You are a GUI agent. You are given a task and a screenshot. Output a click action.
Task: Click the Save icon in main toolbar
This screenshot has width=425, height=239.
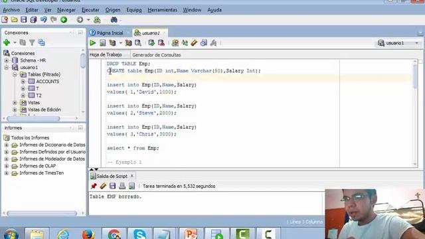pos(24,19)
